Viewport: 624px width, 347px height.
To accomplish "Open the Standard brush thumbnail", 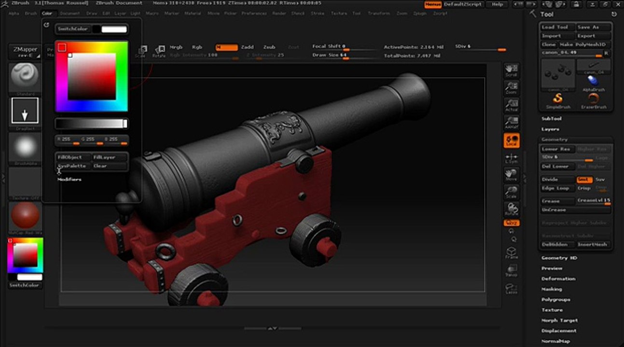I will pyautogui.click(x=25, y=79).
